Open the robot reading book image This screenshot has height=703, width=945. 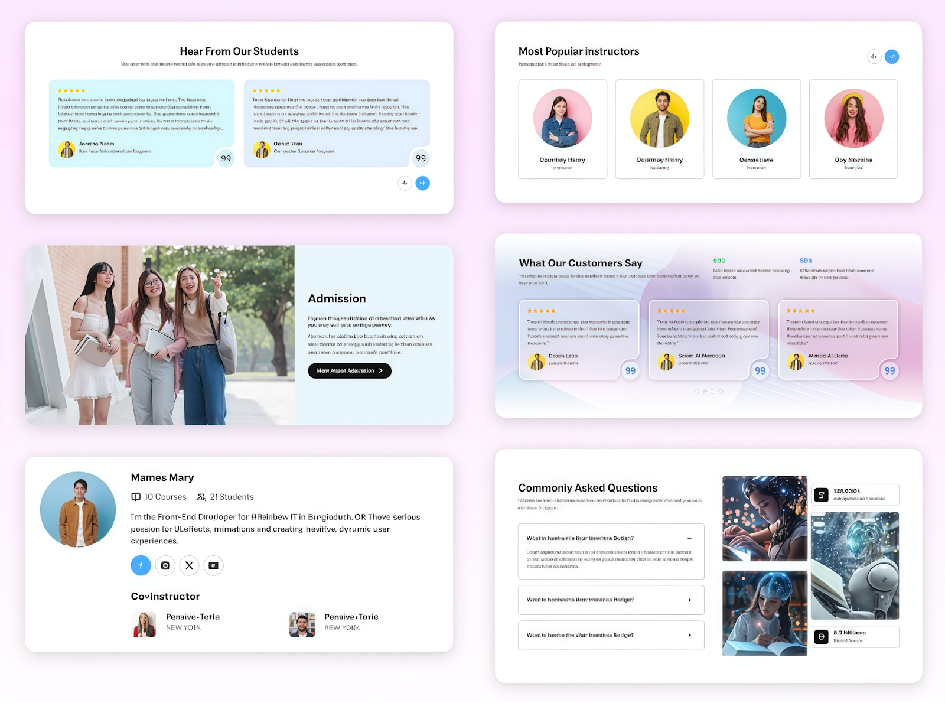pos(855,565)
